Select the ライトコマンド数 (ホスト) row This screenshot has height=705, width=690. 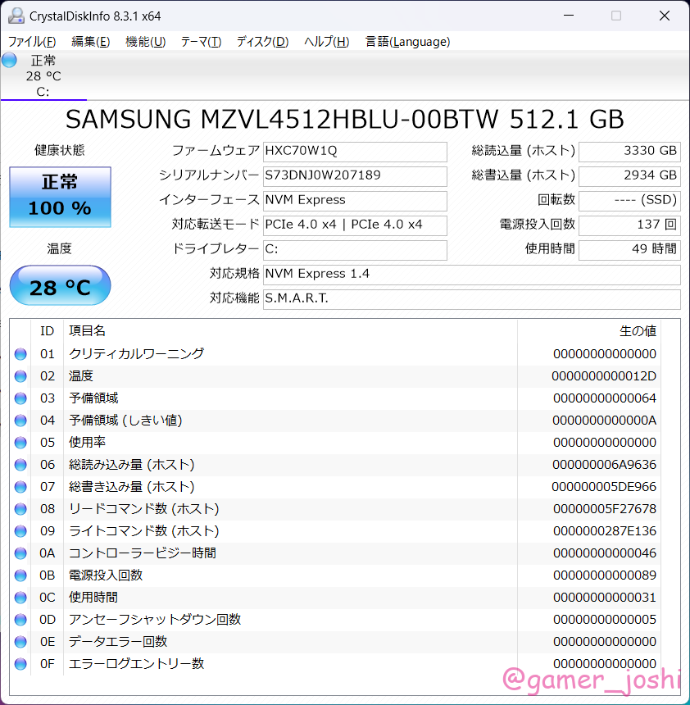click(x=335, y=531)
